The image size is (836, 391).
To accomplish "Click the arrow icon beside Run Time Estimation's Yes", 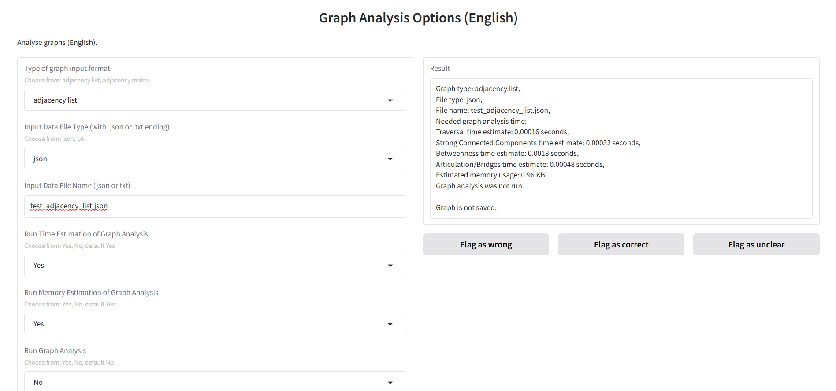I will (x=390, y=266).
